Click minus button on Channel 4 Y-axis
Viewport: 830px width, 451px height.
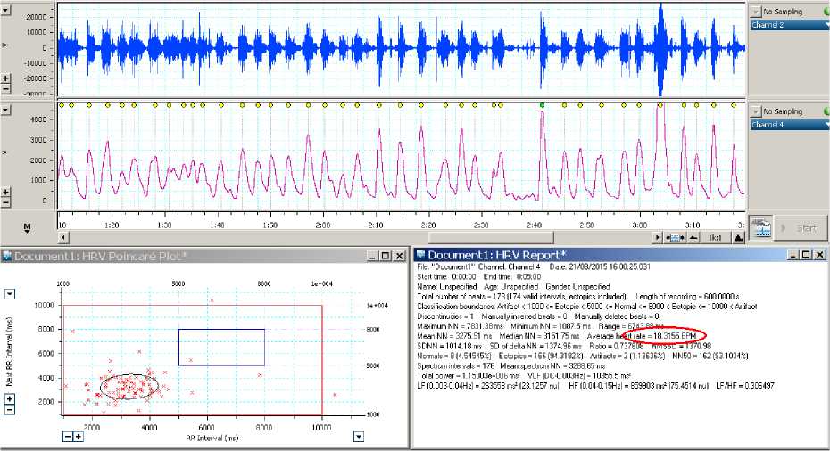pos(6,203)
